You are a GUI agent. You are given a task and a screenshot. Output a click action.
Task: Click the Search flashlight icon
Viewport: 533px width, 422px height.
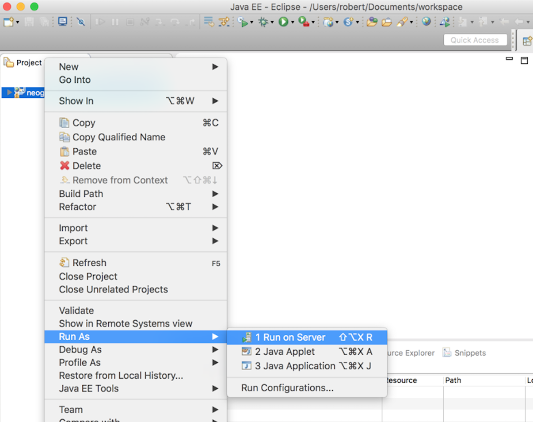point(402,22)
